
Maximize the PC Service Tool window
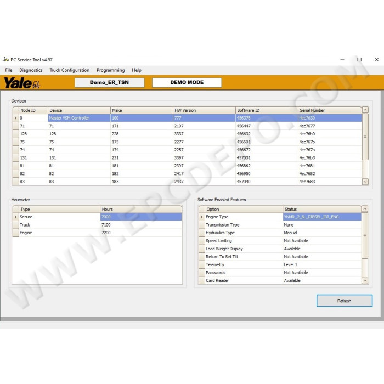(x=359, y=59)
